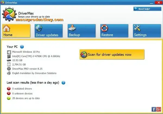Select the Intel Core i7-4790K CPU text
This screenshot has height=114, width=163.
(x=36, y=56)
